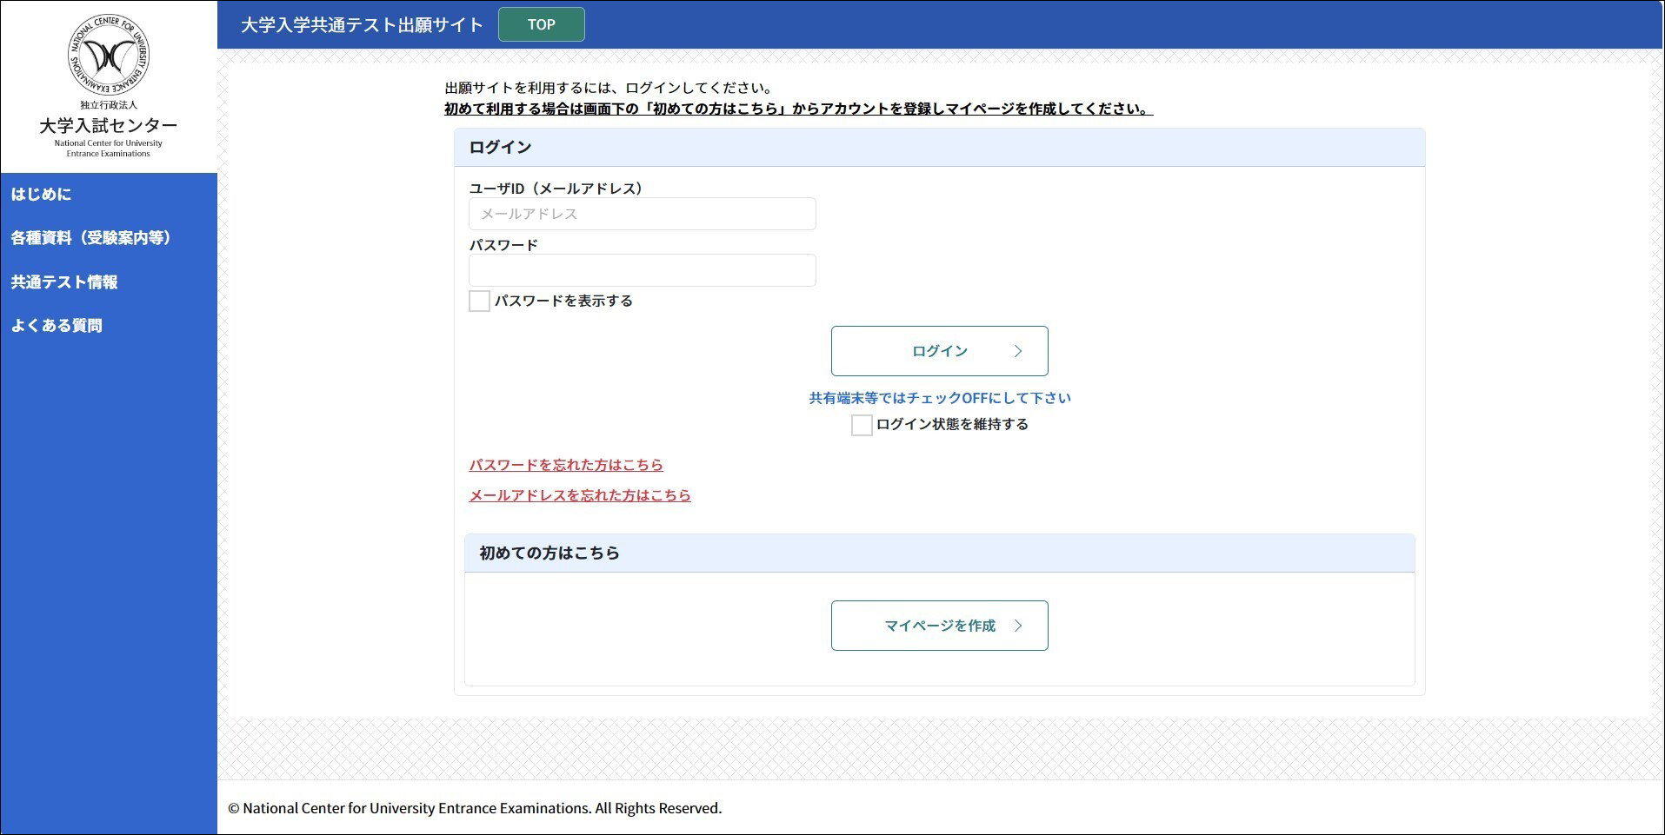Click the chevron on マイページを作成 button
Viewport: 1665px width, 835px height.
(1018, 626)
